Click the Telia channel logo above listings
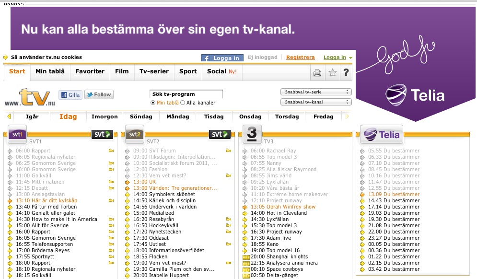This screenshot has width=477, height=279. 382,134
